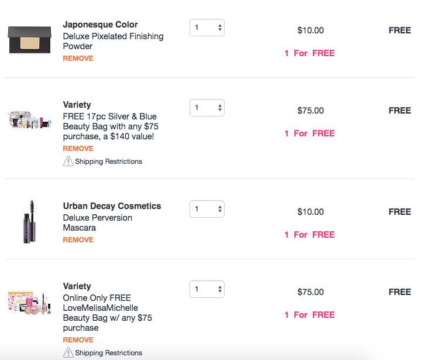Open quantity dropdown for Japonesque finishing powder

point(207,28)
